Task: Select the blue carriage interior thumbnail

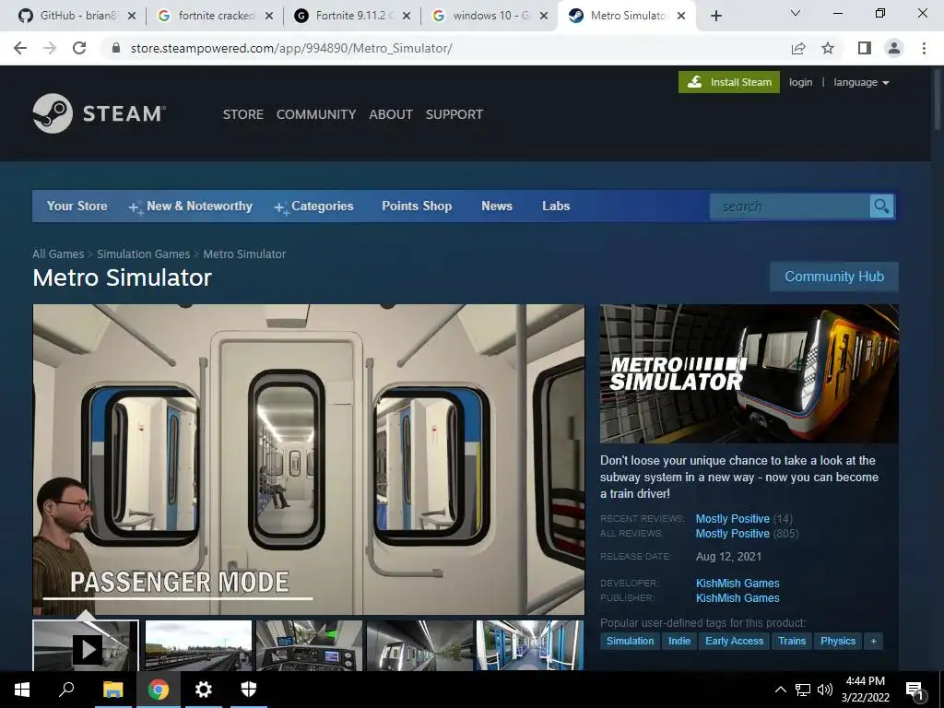Action: (x=530, y=645)
